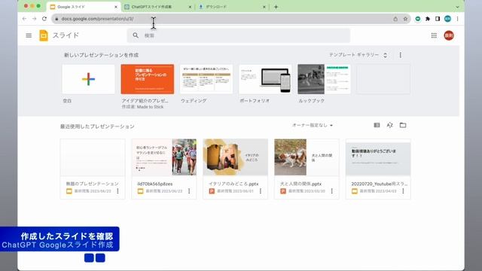Select the wedding template thumbnail
The height and width of the screenshot is (271, 482).
point(206,79)
